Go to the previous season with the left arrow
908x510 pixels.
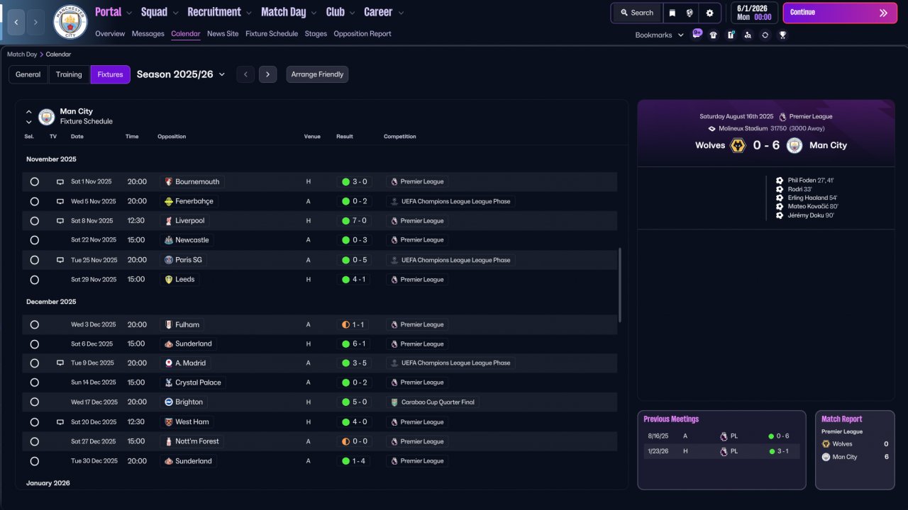tap(245, 74)
